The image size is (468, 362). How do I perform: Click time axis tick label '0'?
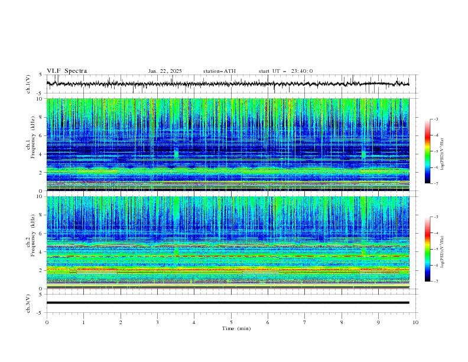47,322
